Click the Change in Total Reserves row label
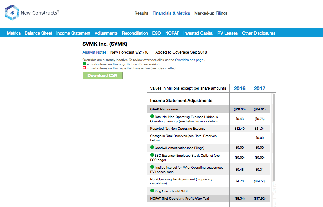 click(184, 138)
